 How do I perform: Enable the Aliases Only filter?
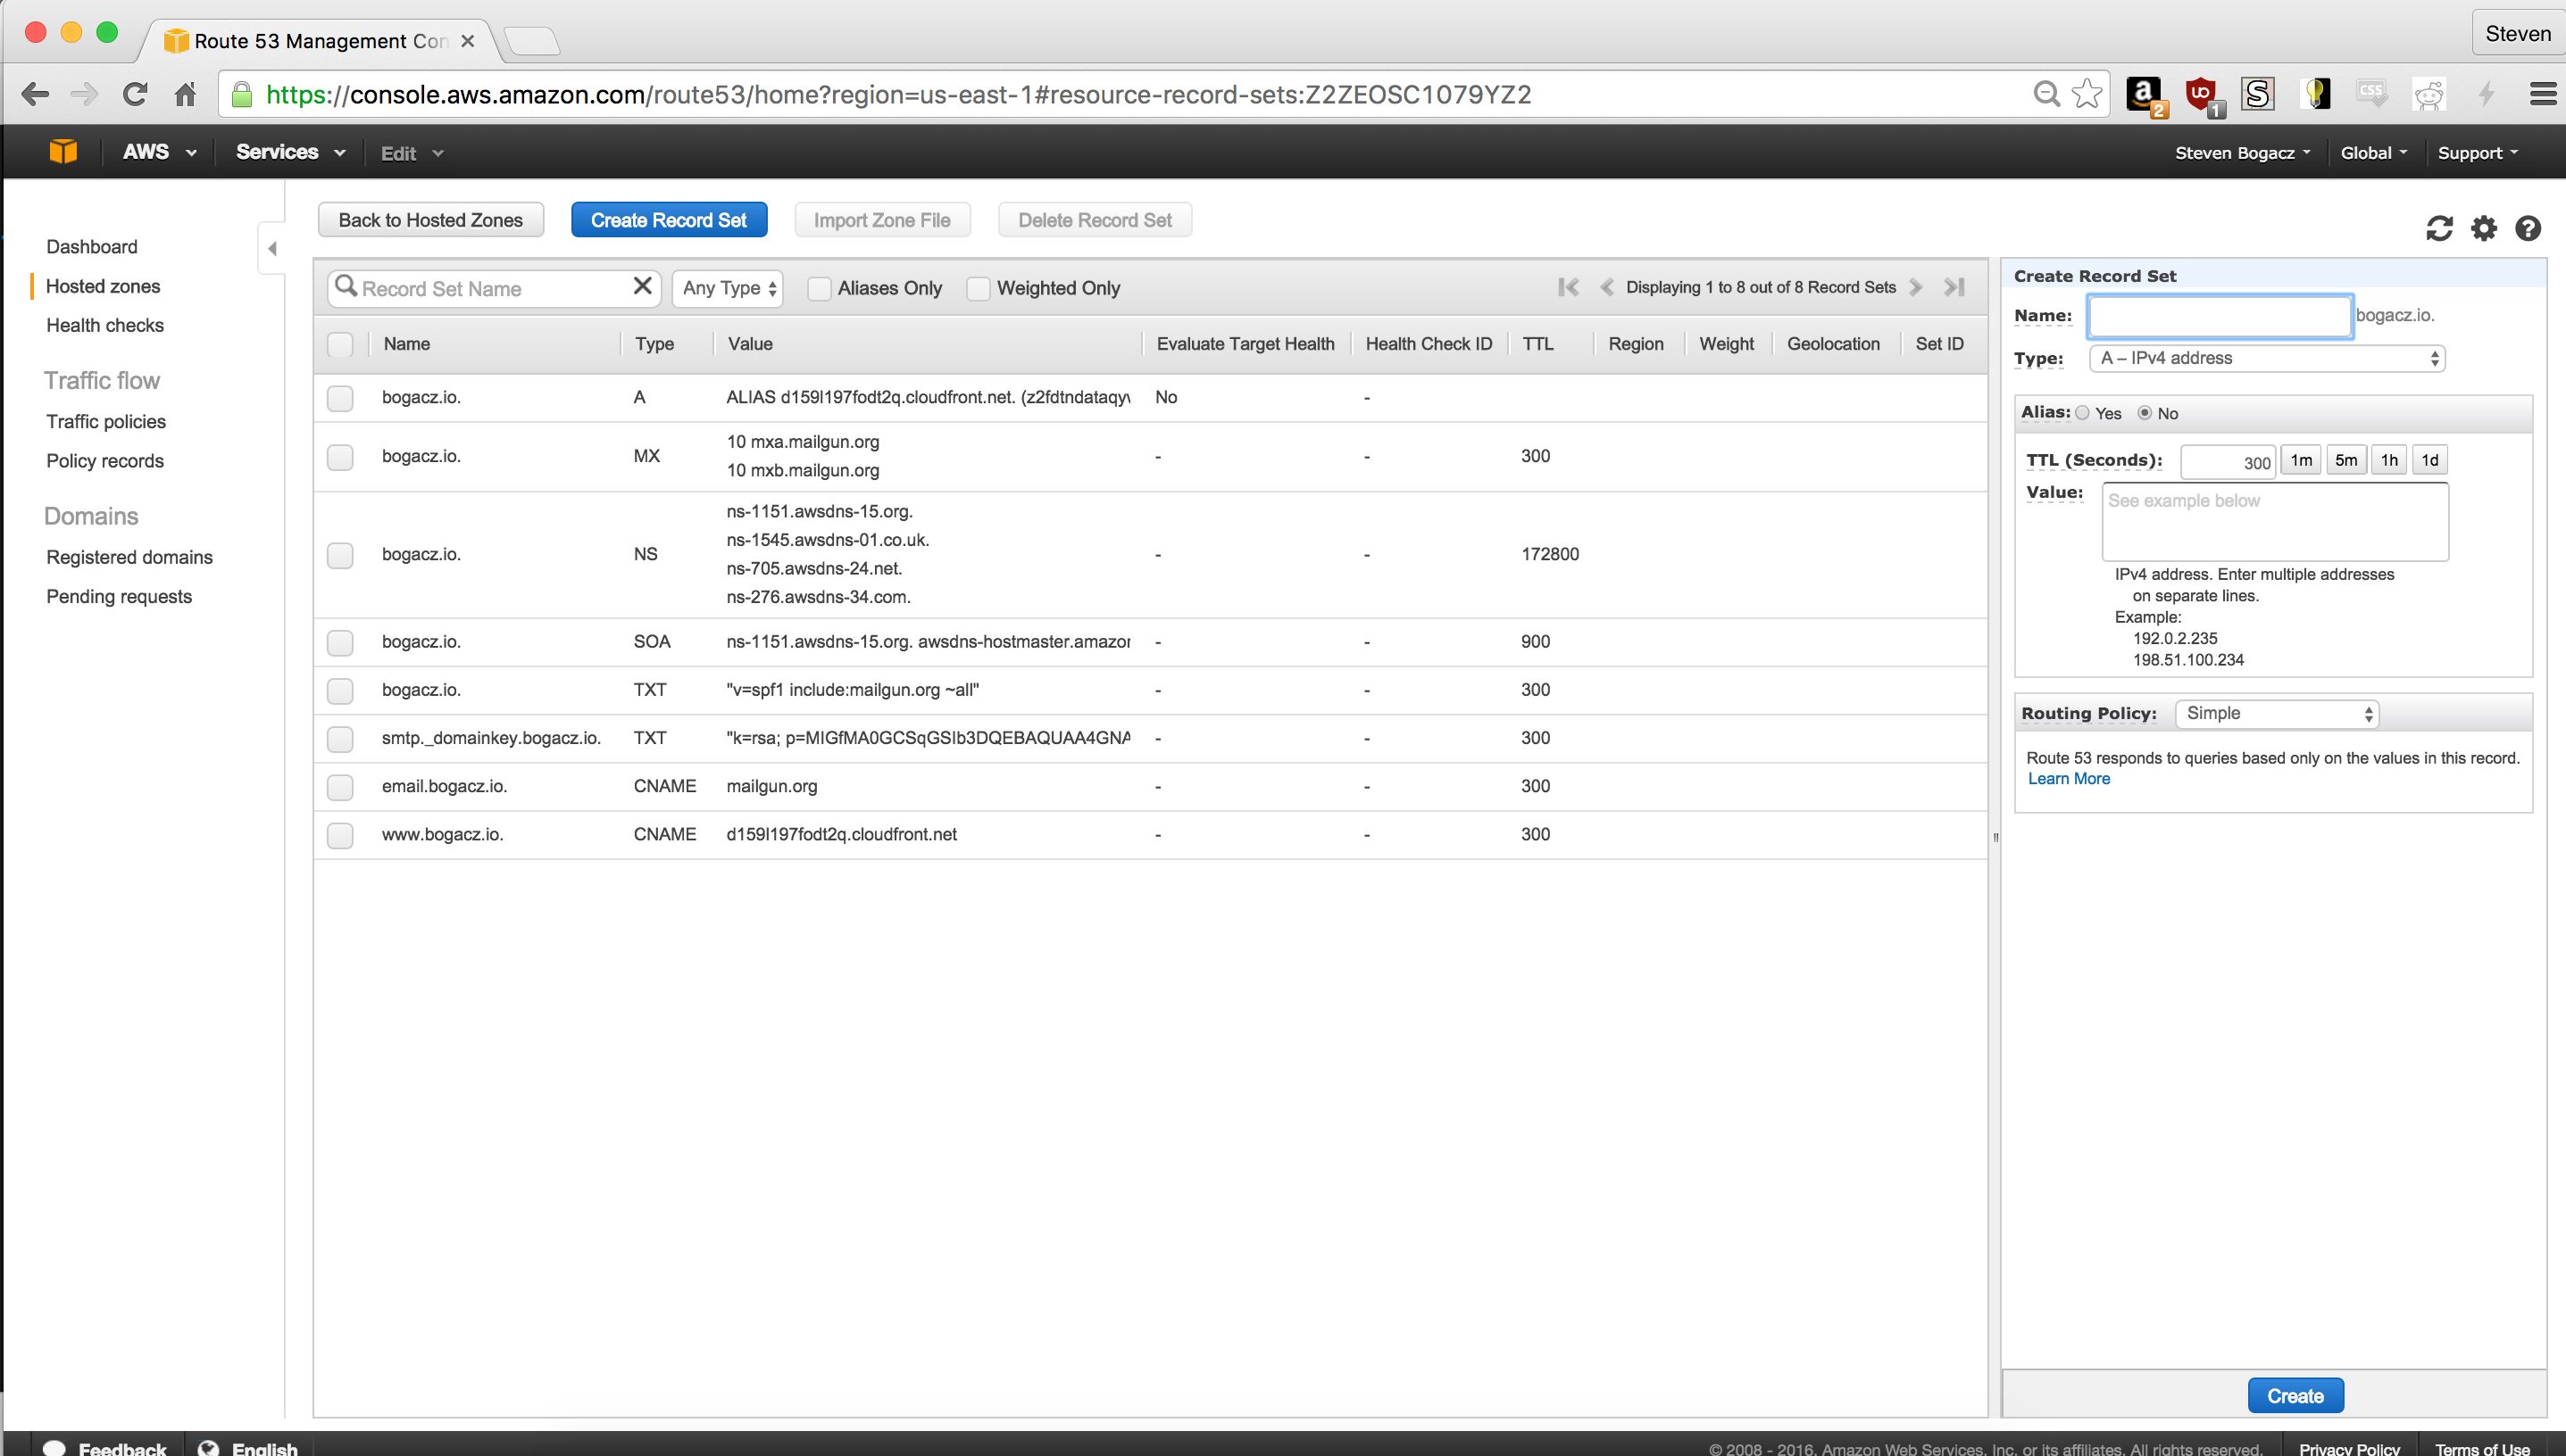(x=819, y=288)
